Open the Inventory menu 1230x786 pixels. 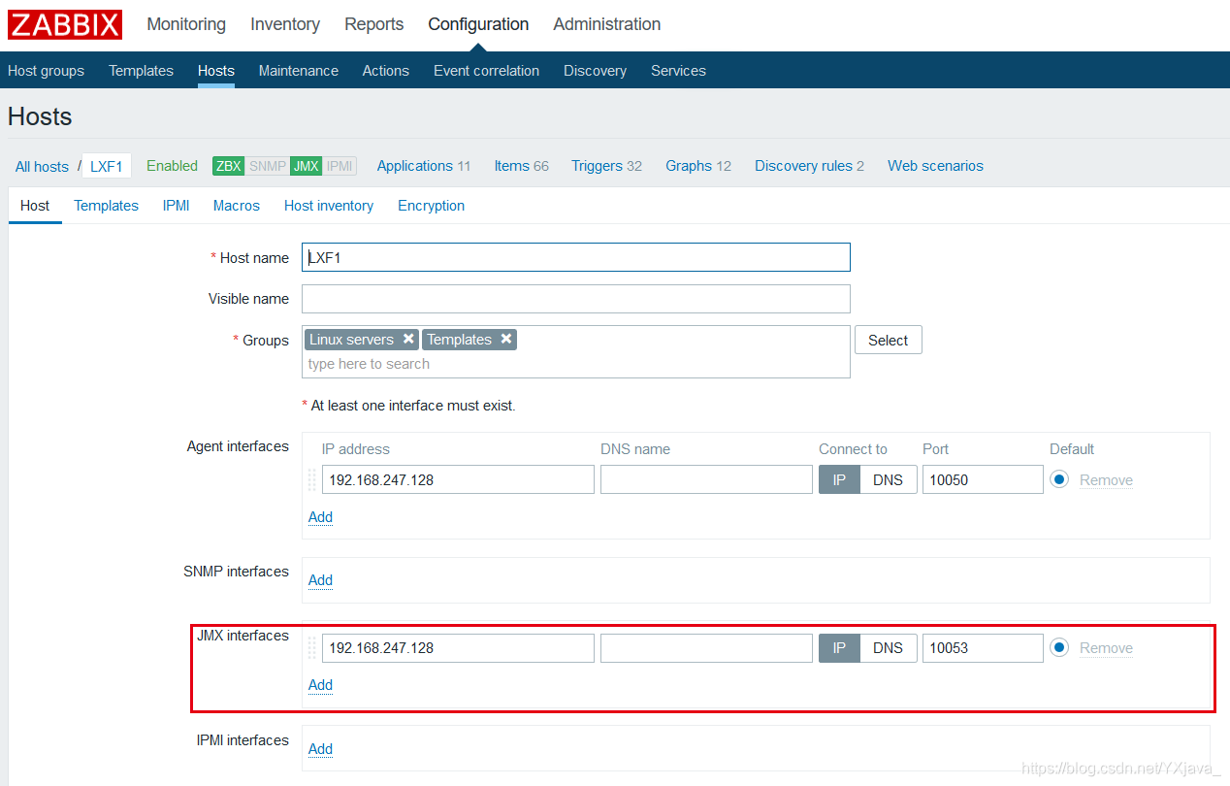pyautogui.click(x=285, y=24)
